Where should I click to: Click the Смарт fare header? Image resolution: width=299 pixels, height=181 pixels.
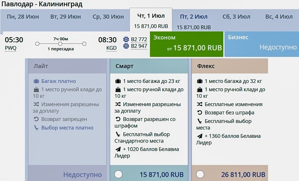(149, 66)
